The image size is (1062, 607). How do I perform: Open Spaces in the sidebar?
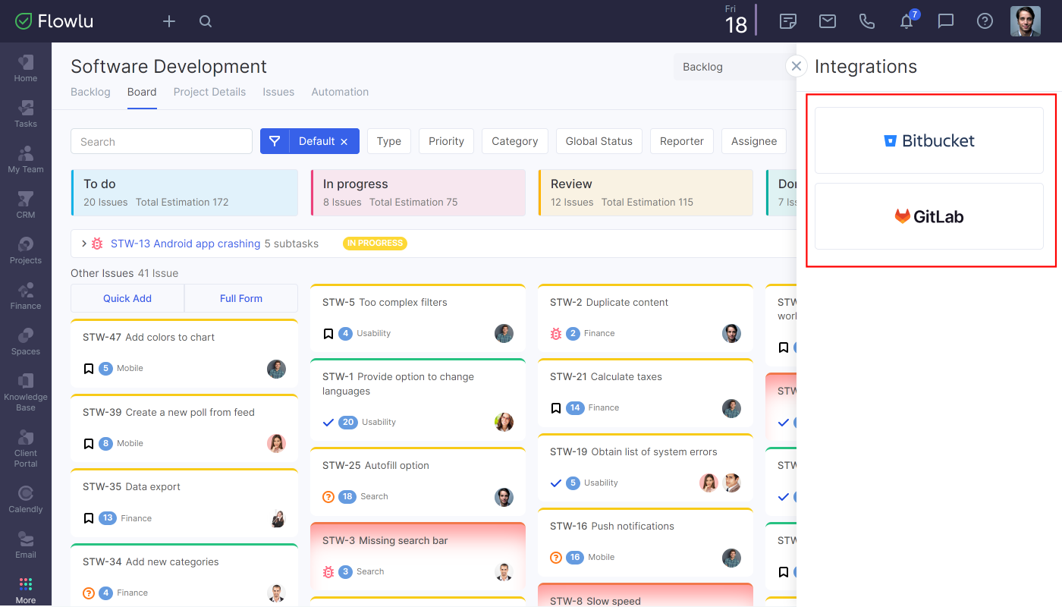coord(25,341)
